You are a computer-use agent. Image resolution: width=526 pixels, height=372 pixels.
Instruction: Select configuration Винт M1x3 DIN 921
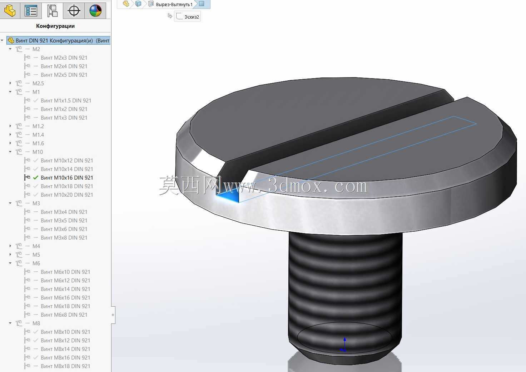point(64,117)
